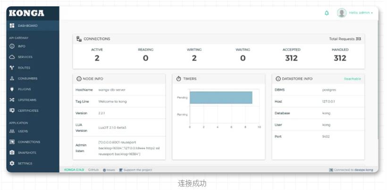Open the Snapshots menu item
The image size is (387, 190).
pyautogui.click(x=33, y=153)
